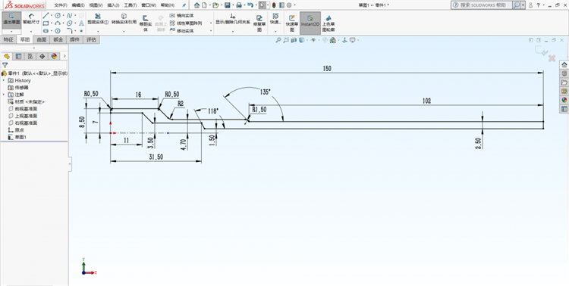Pin the menu bar with pushpin
The width and height of the screenshot is (569, 286).
(184, 5)
